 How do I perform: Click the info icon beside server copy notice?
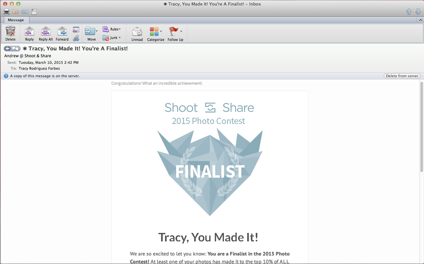click(x=6, y=76)
